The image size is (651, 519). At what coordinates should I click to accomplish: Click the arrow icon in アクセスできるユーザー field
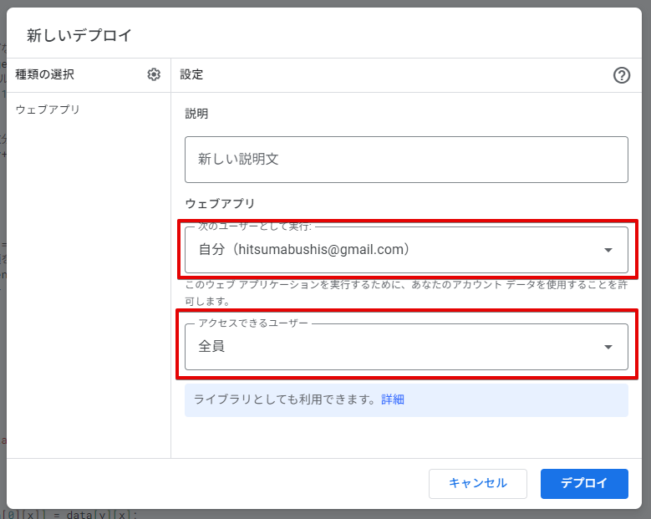pos(608,347)
